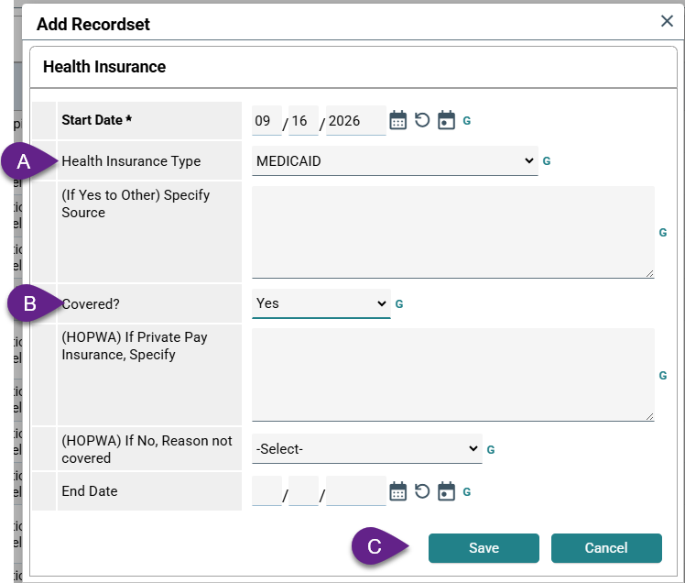Save the health insurance record
This screenshot has height=583, width=685.
coord(484,548)
